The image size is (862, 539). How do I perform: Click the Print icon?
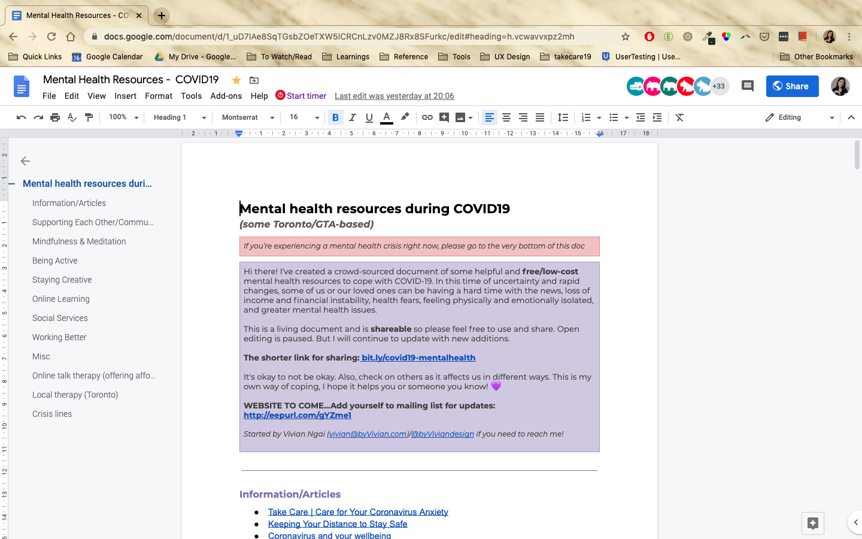(x=55, y=117)
